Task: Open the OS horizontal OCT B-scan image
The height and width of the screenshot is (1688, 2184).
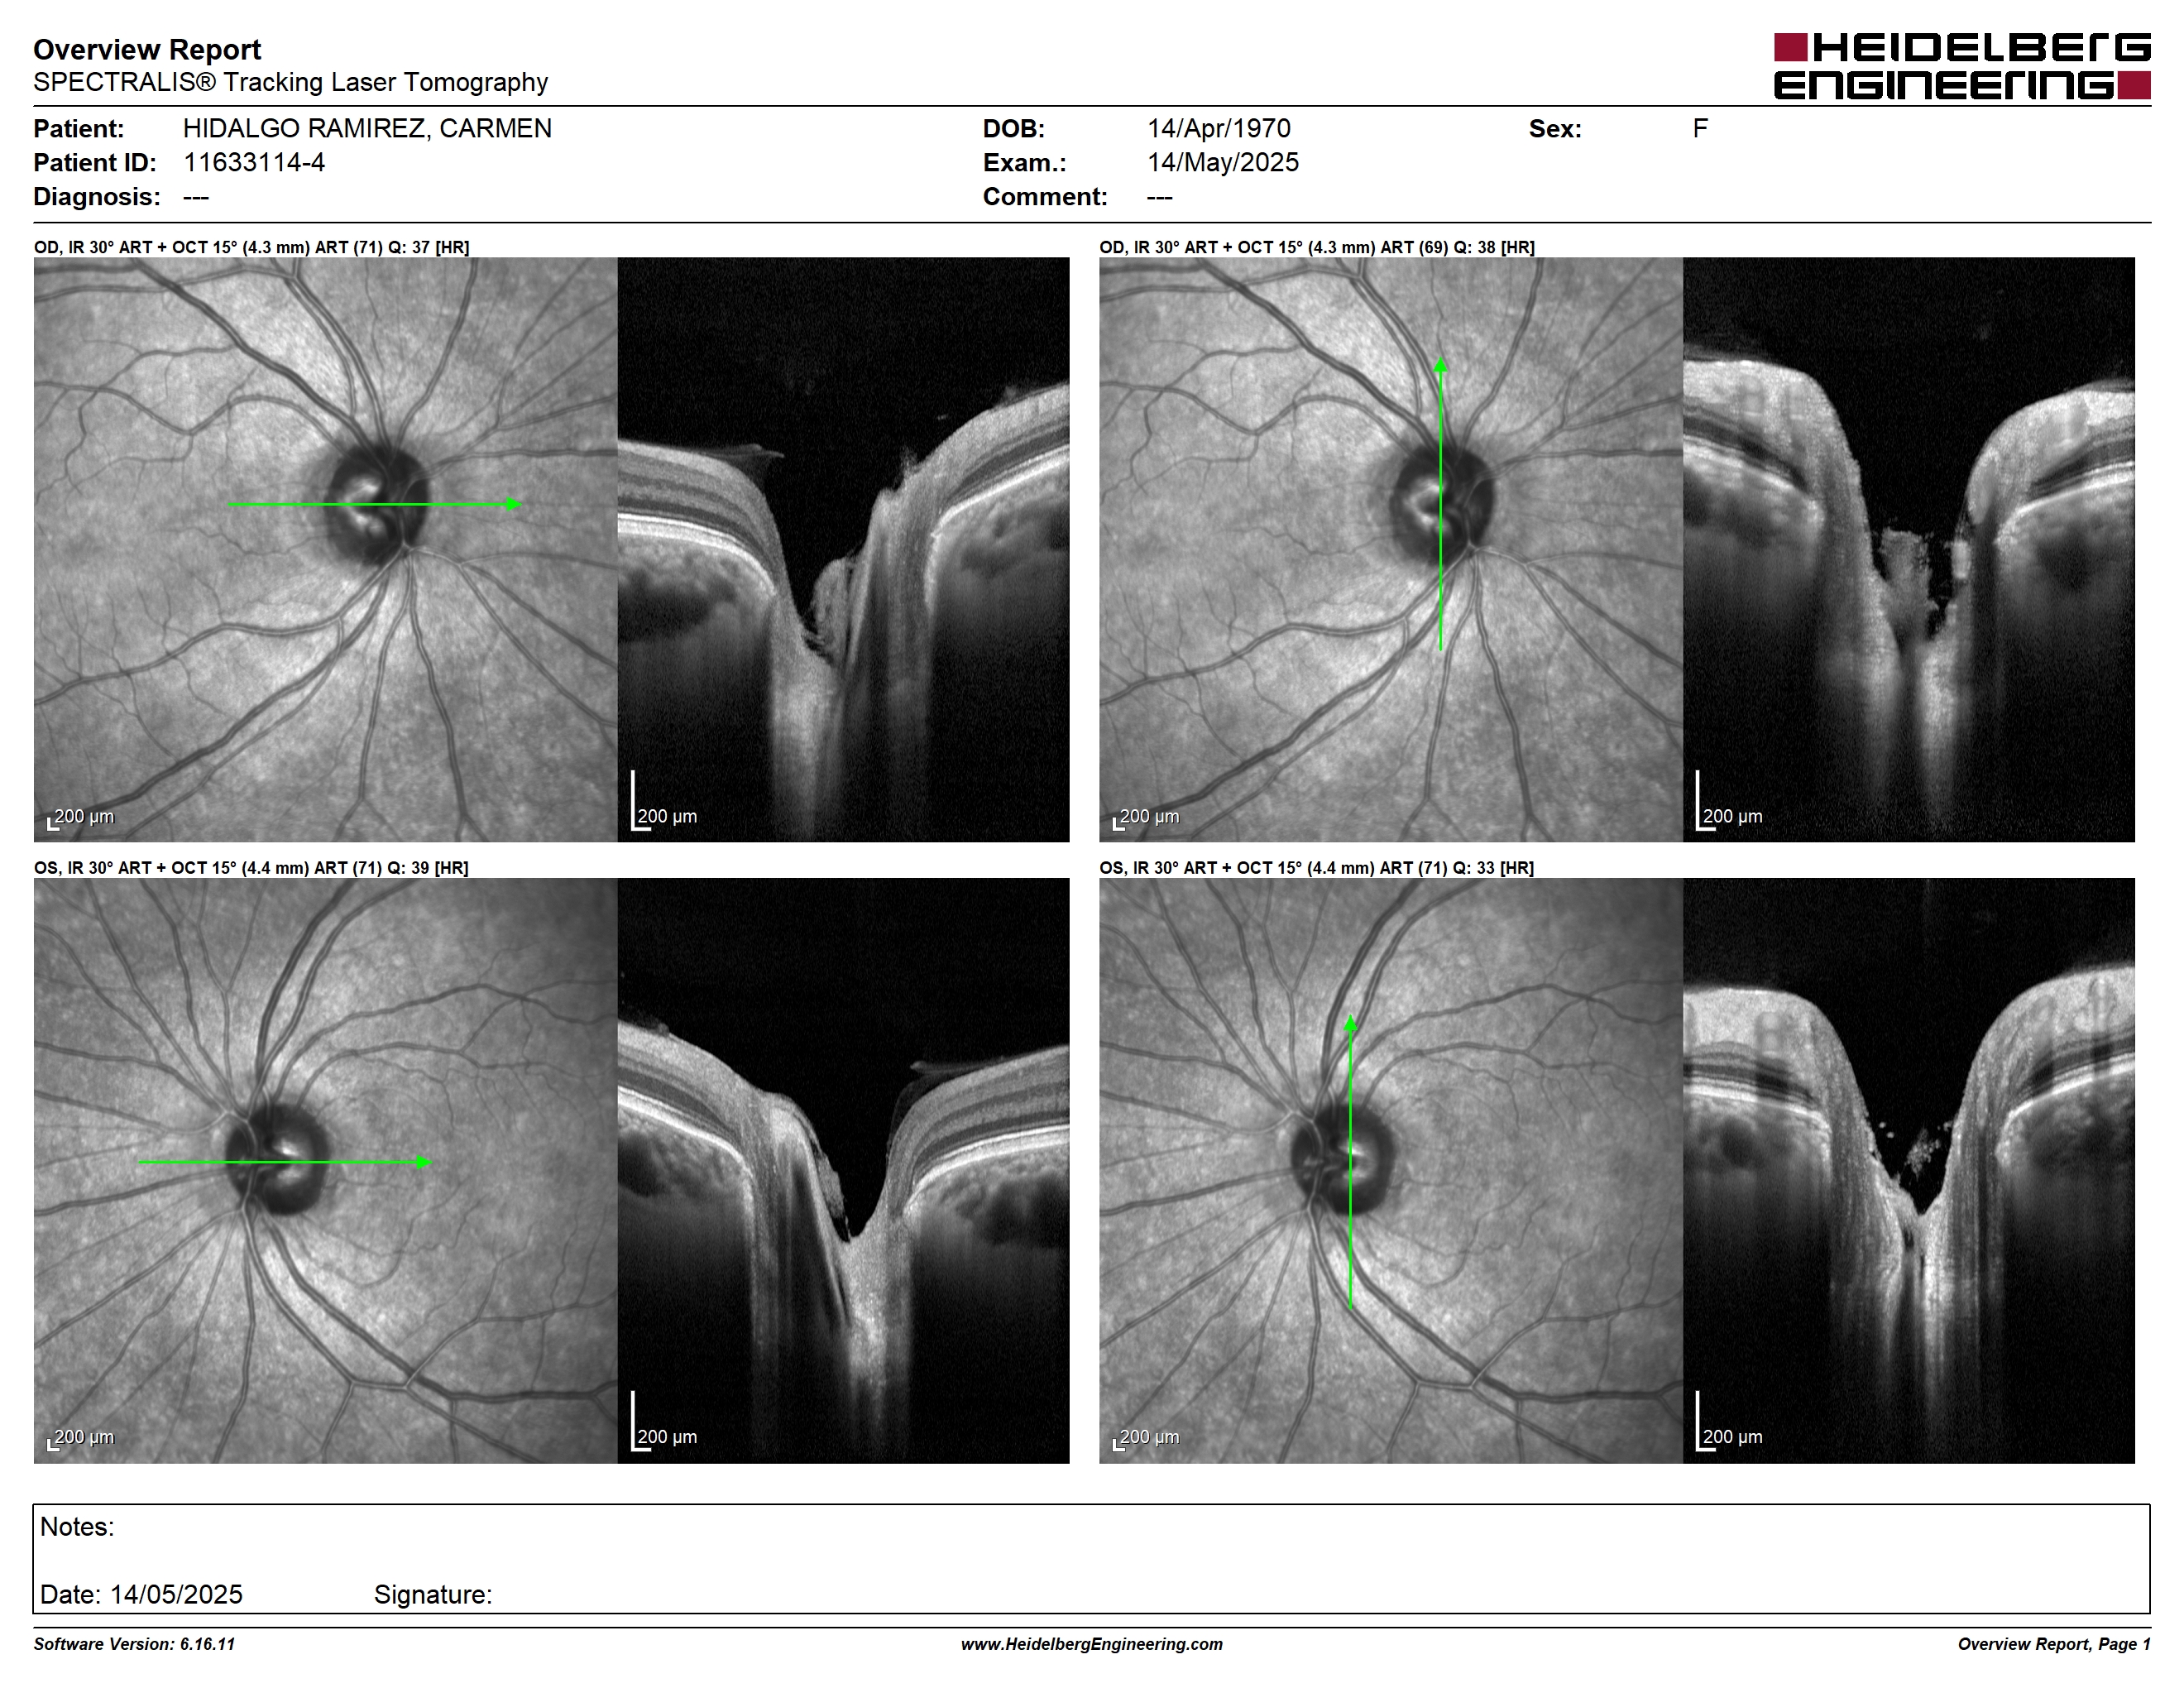Action: click(x=843, y=1171)
